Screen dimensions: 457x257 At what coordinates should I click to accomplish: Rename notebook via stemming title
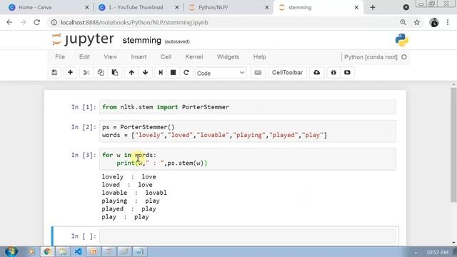pos(141,41)
